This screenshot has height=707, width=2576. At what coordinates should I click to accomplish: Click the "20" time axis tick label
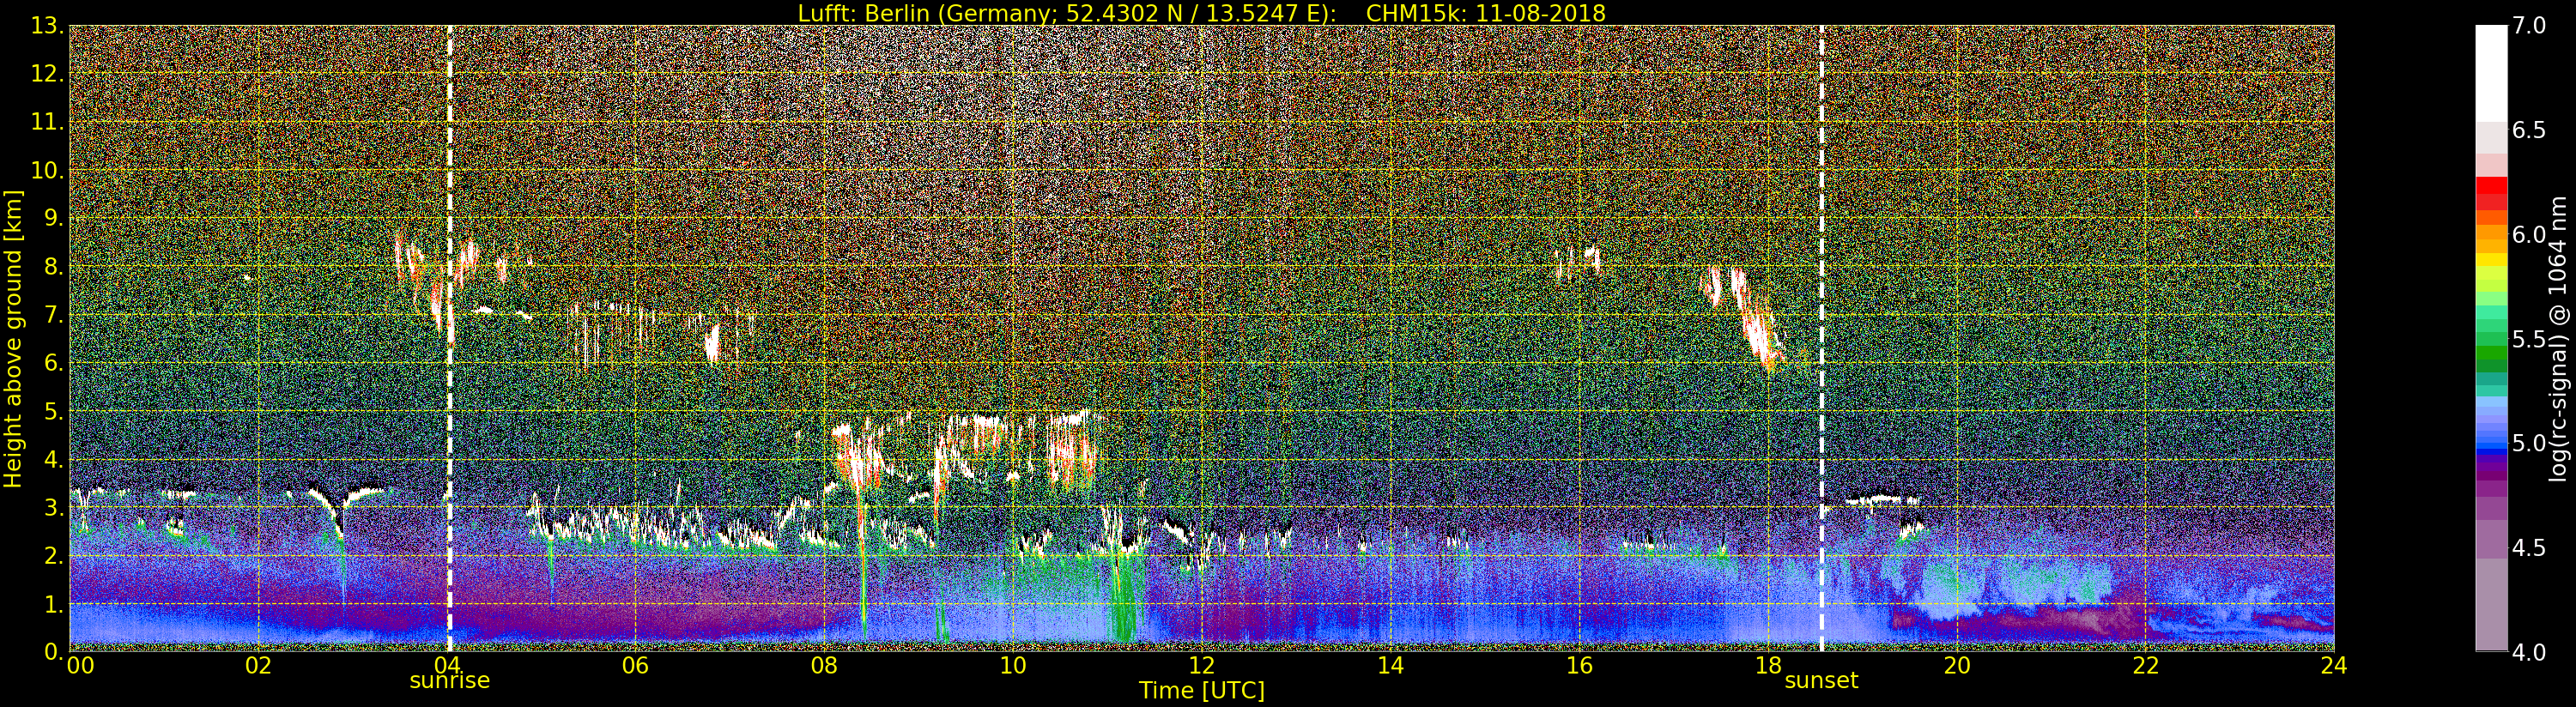point(1957,665)
